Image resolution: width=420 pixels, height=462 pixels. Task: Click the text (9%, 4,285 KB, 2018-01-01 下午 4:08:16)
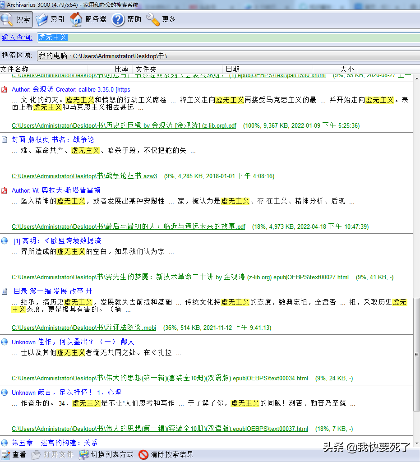click(x=219, y=176)
